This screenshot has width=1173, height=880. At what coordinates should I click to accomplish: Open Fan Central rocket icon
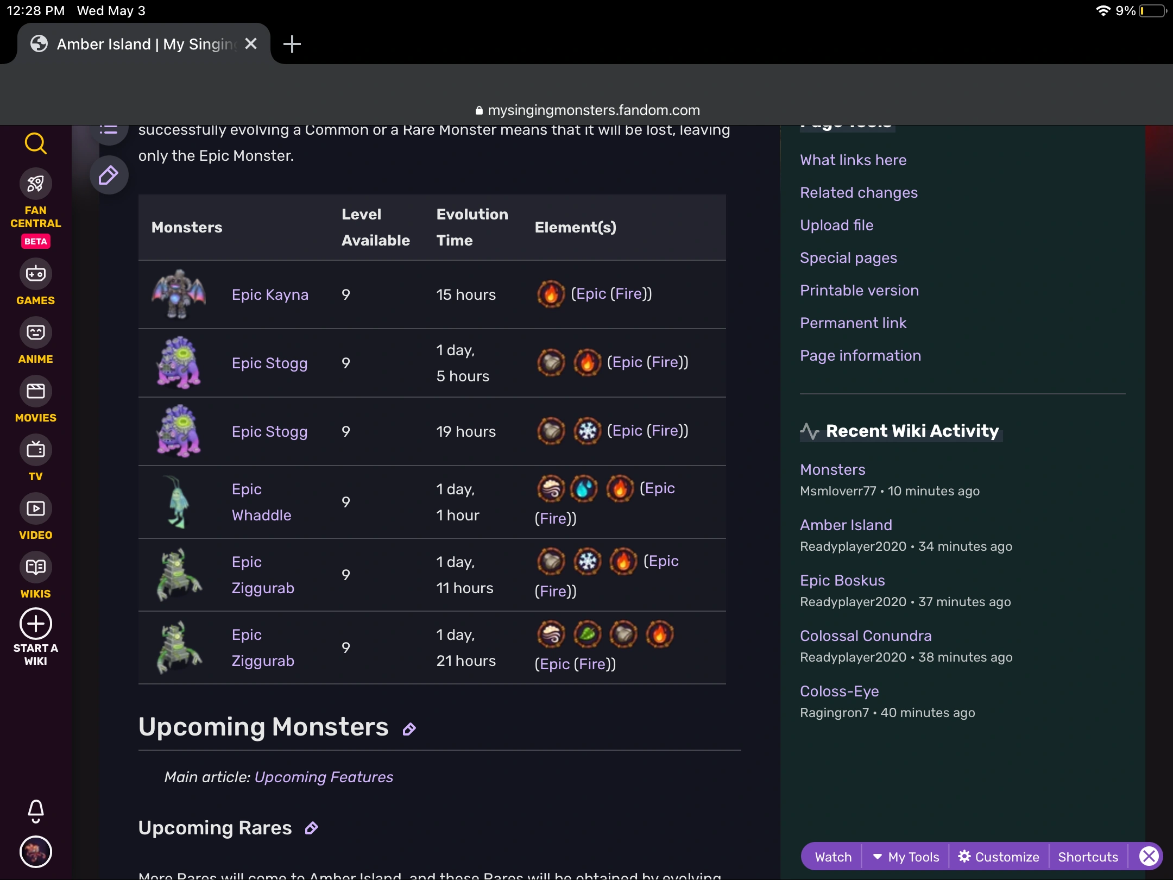(35, 184)
